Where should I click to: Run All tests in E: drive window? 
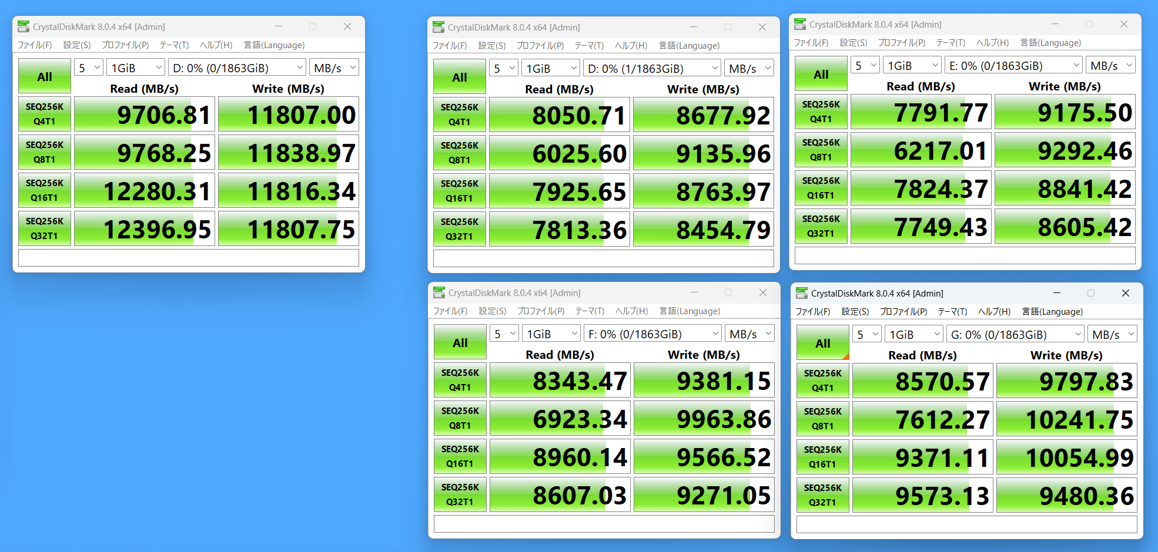tap(821, 73)
